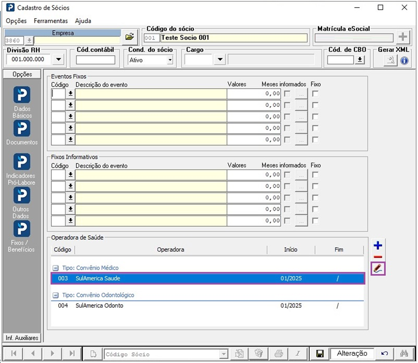Click months ellipsis button in second Eventos Fixos row

pyautogui.click(x=301, y=105)
